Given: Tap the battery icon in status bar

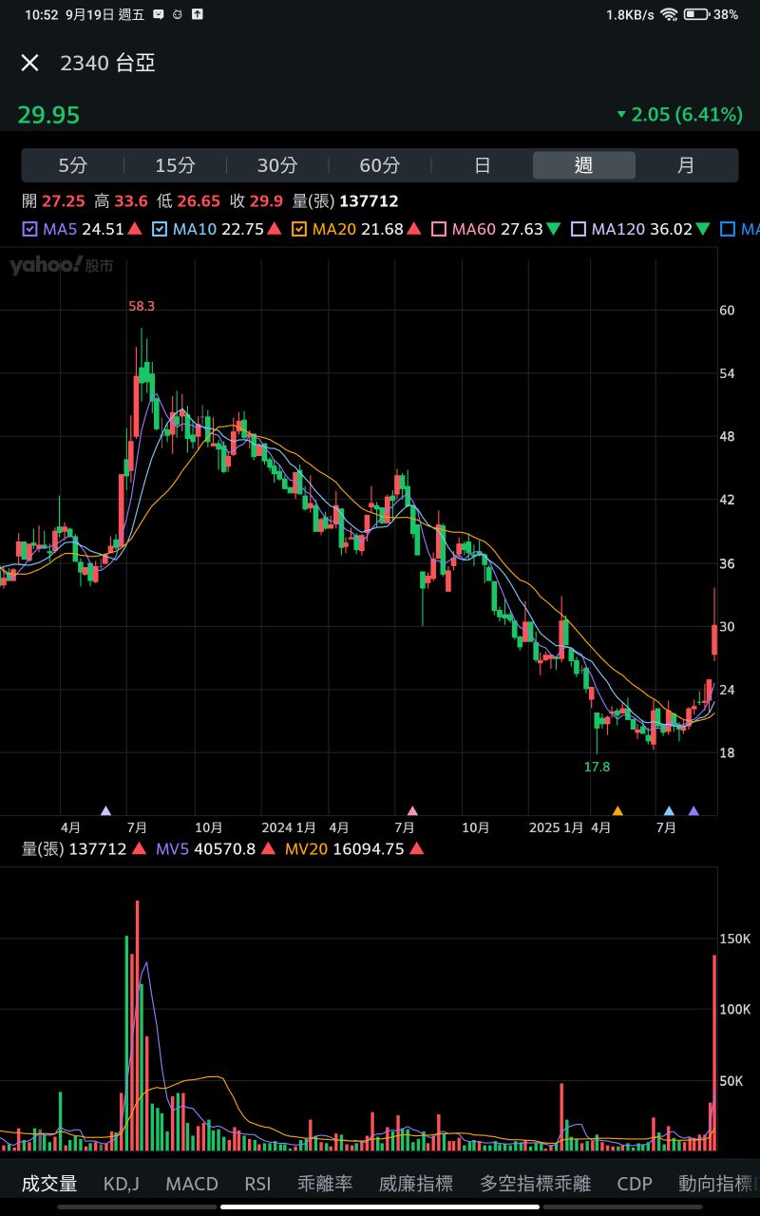Looking at the screenshot, I should (x=696, y=15).
